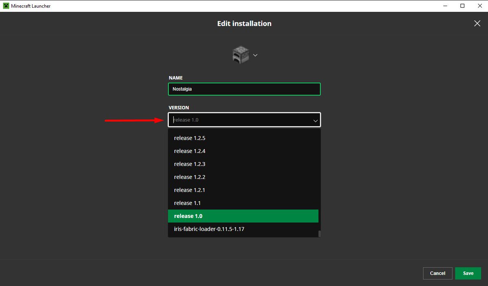Collapse the Version dropdown using its chevron
The width and height of the screenshot is (488, 286).
pyautogui.click(x=315, y=121)
